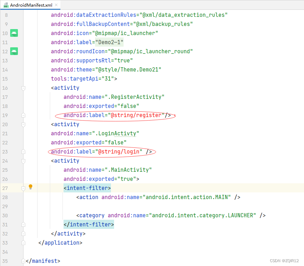Click the ic_launcher_round gutter icon on line 12
Viewport: 304px width, 266px height.
pyautogui.click(x=14, y=51)
